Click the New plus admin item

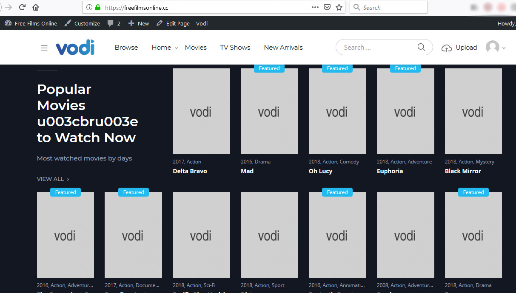(139, 23)
